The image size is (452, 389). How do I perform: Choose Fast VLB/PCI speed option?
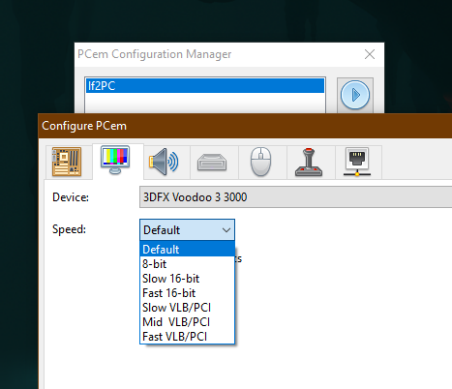point(187,337)
